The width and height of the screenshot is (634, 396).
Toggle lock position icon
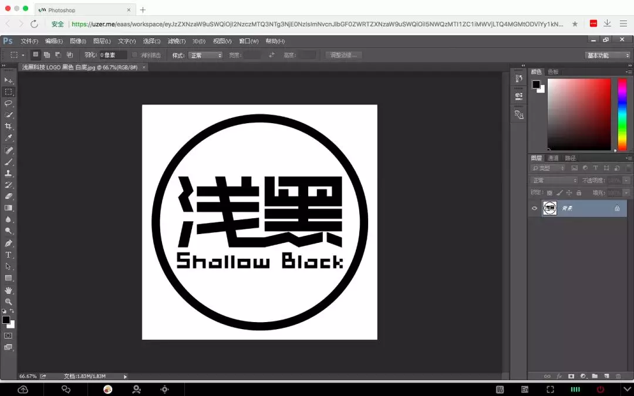[x=569, y=193]
